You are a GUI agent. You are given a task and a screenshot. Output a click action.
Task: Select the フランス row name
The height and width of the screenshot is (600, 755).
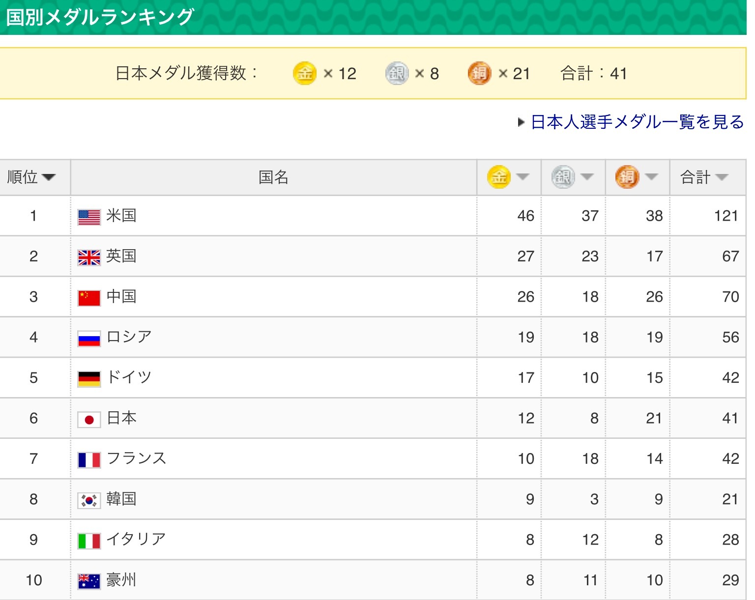click(x=136, y=458)
